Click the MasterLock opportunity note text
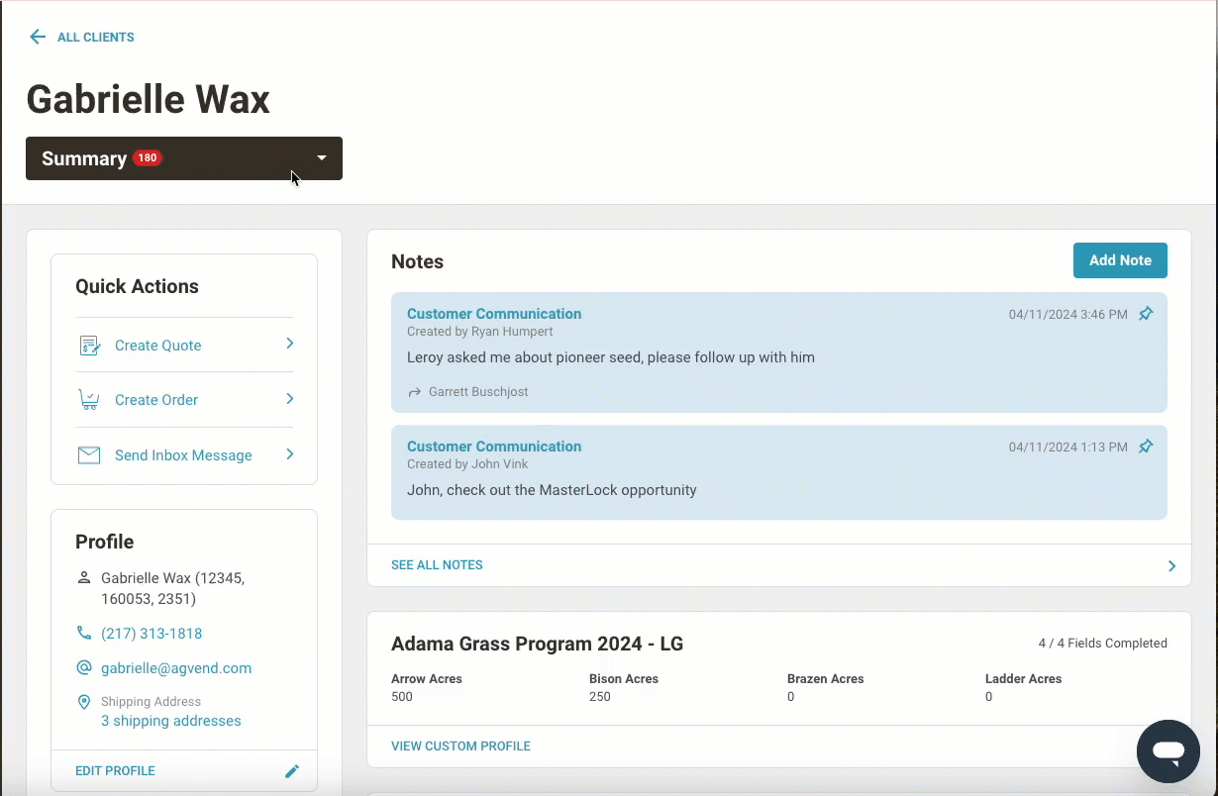 click(x=552, y=490)
